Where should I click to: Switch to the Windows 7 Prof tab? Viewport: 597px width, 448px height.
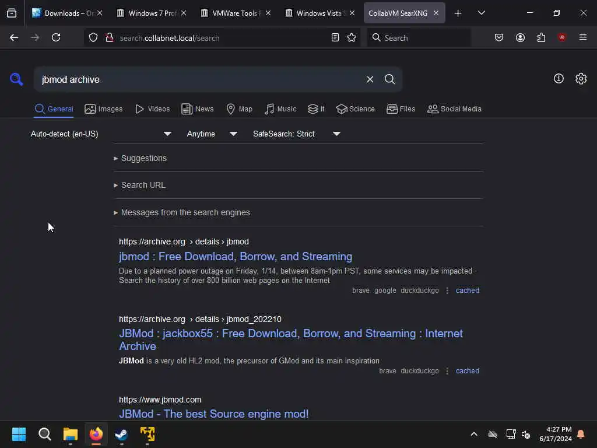tap(151, 13)
